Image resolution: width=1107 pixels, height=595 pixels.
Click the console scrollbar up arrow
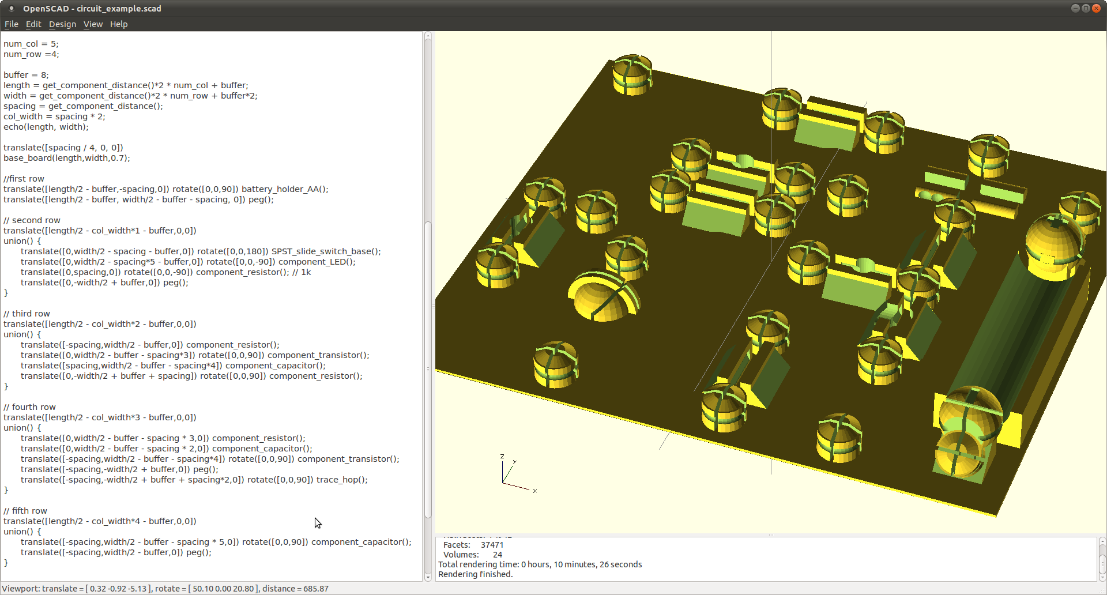1102,541
